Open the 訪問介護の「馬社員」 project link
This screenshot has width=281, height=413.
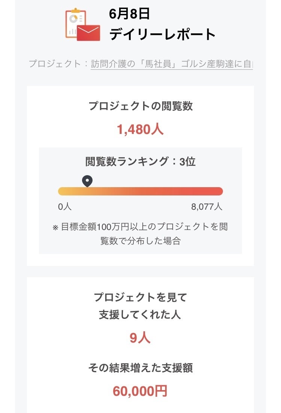172,63
